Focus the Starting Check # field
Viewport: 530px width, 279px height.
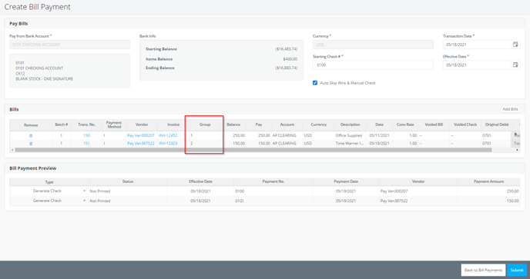pos(373,65)
